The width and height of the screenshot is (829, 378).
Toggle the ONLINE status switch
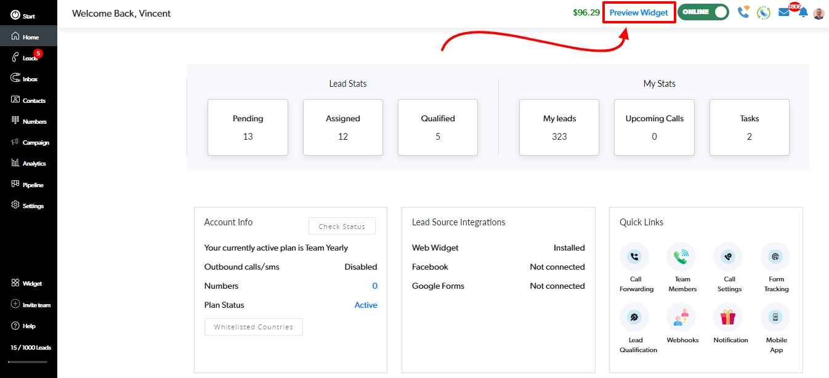703,12
